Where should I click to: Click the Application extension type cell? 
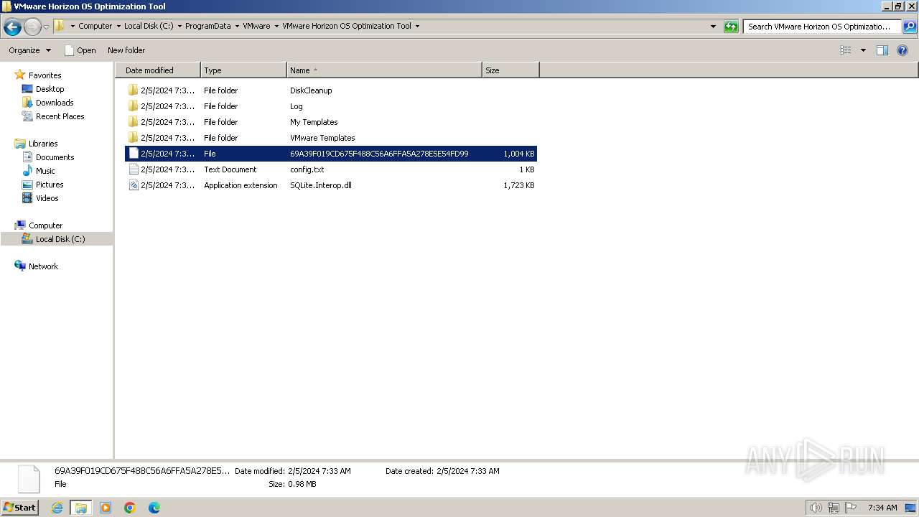click(241, 185)
